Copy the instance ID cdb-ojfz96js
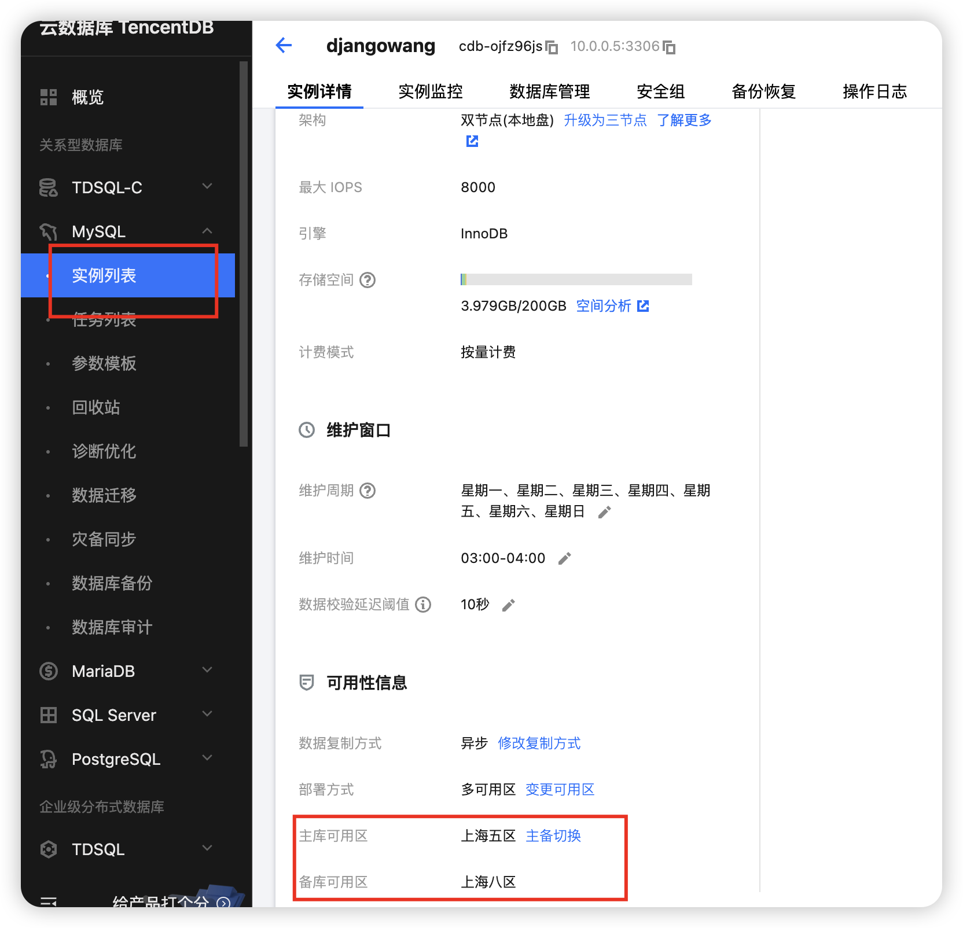Screen dimensions: 963x928 (x=552, y=47)
